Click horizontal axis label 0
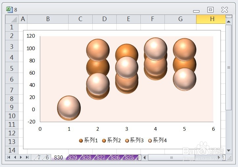Image resolution: width=238 pixels, height=167 pixels. [40, 129]
